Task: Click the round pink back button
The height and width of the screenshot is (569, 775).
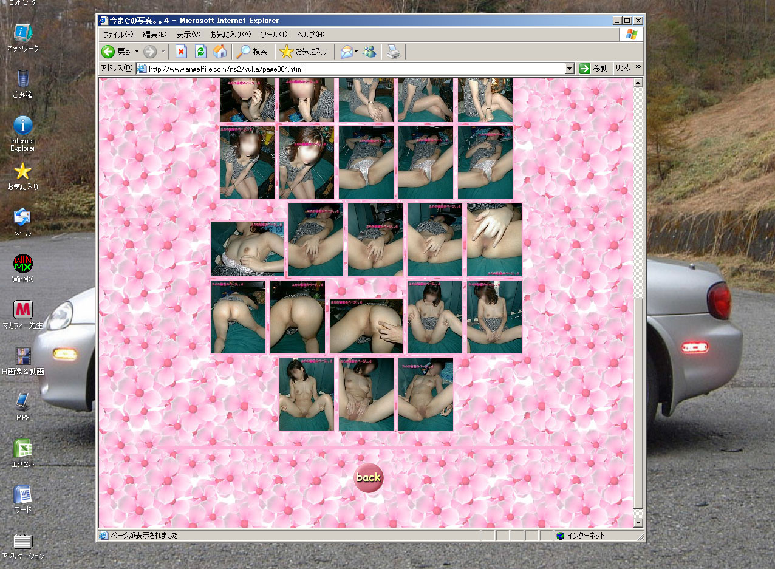Action: (x=368, y=477)
